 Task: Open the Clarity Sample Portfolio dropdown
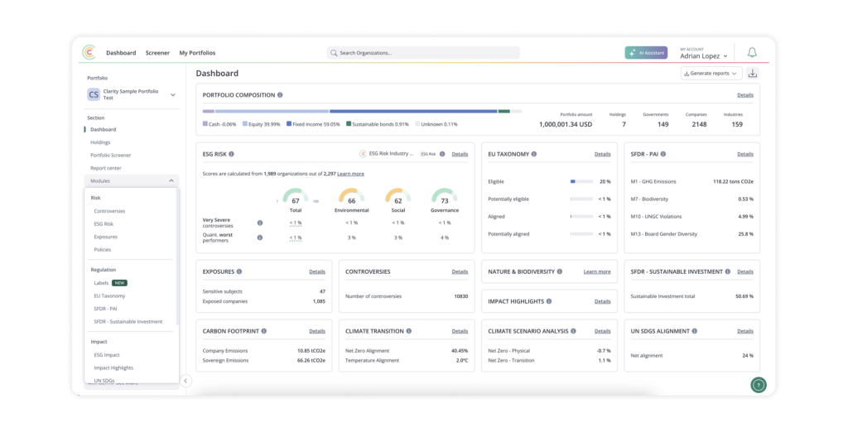173,94
